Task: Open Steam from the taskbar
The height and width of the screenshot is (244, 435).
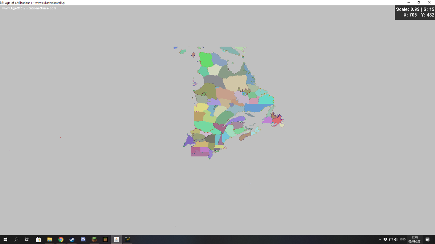Action: pyautogui.click(x=72, y=239)
